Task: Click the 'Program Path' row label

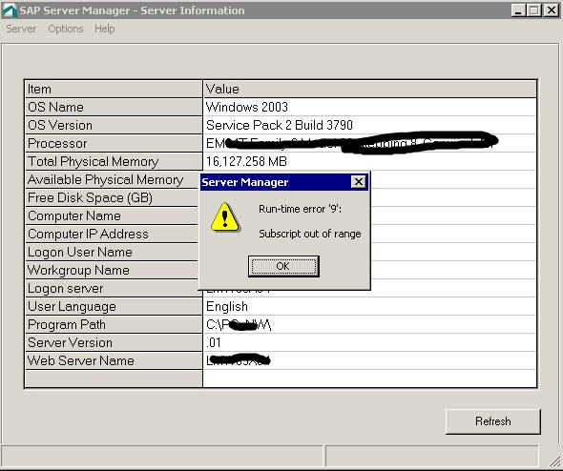Action: (114, 324)
